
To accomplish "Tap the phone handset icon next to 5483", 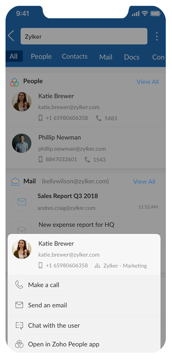I will coord(99,118).
